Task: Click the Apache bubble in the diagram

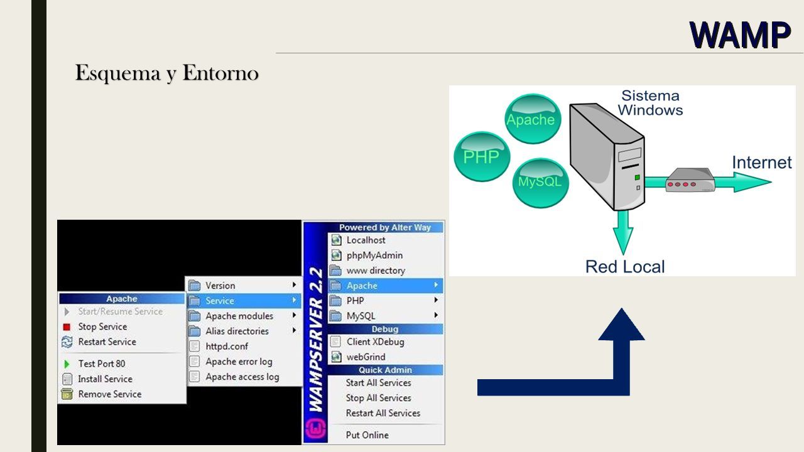Action: [533, 119]
